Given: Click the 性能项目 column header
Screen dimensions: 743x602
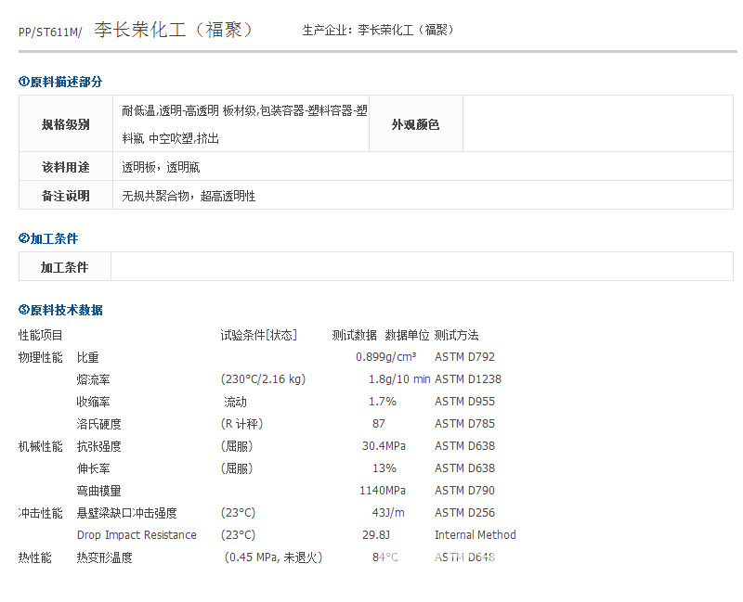Looking at the screenshot, I should click(x=40, y=335).
